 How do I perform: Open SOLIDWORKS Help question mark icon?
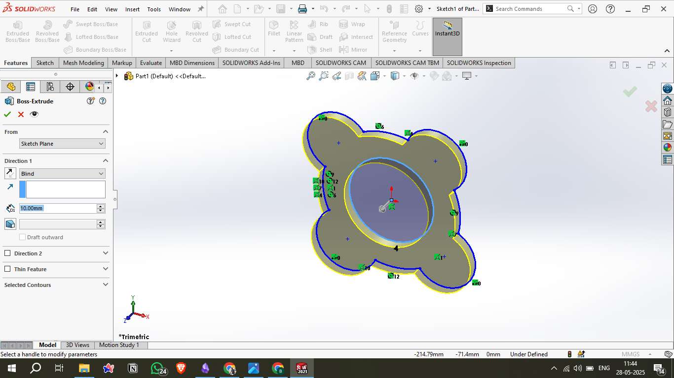pyautogui.click(x=610, y=9)
